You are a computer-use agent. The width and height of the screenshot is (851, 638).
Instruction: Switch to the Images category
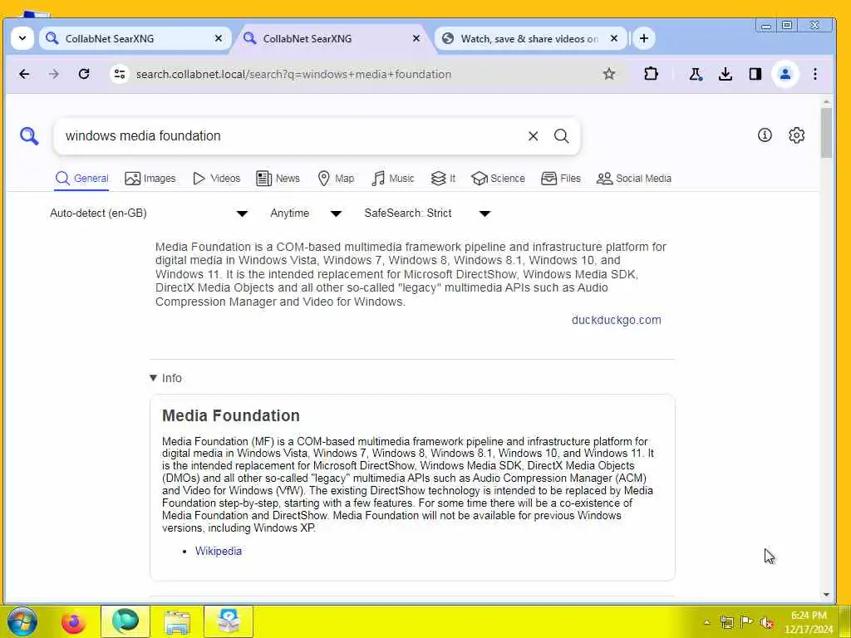click(150, 179)
